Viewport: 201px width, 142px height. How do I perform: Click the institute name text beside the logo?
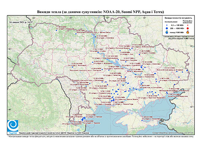pos(54,133)
